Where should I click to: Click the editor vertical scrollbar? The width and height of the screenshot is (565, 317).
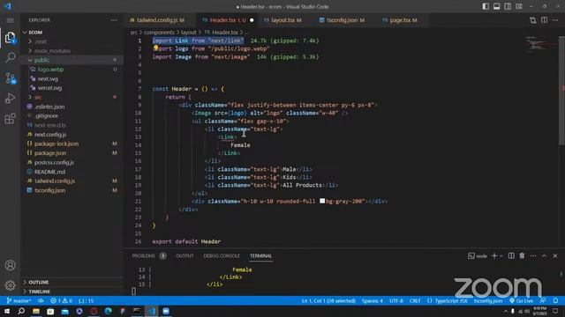tap(561, 90)
